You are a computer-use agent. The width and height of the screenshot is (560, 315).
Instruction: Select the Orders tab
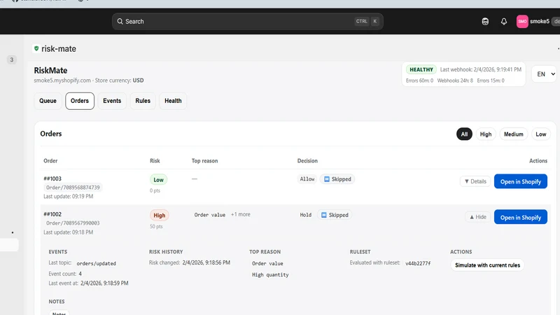tap(80, 101)
